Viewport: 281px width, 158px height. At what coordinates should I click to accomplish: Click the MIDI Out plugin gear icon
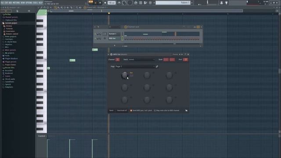coord(111,54)
